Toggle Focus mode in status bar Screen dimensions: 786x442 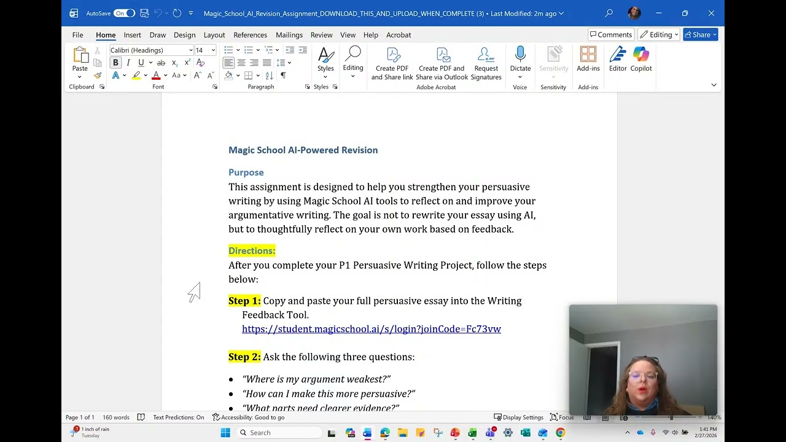coord(562,417)
